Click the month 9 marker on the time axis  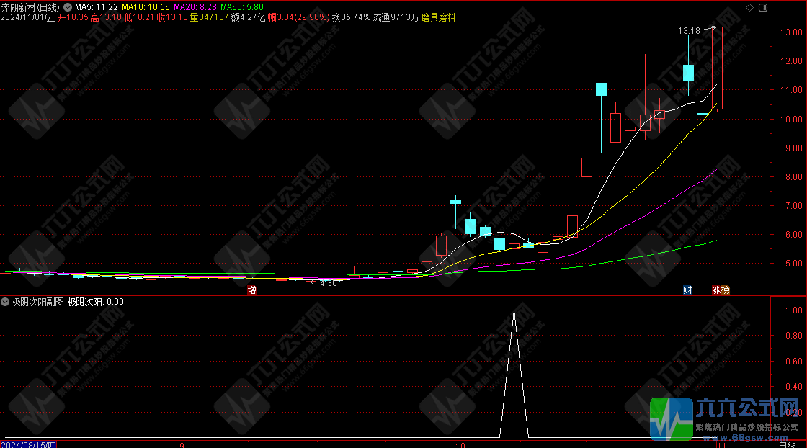[182, 445]
